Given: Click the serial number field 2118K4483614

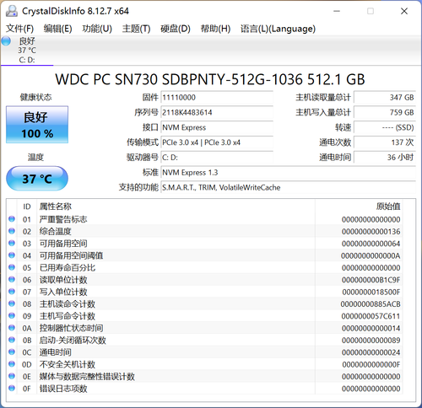Looking at the screenshot, I should click(x=217, y=112).
